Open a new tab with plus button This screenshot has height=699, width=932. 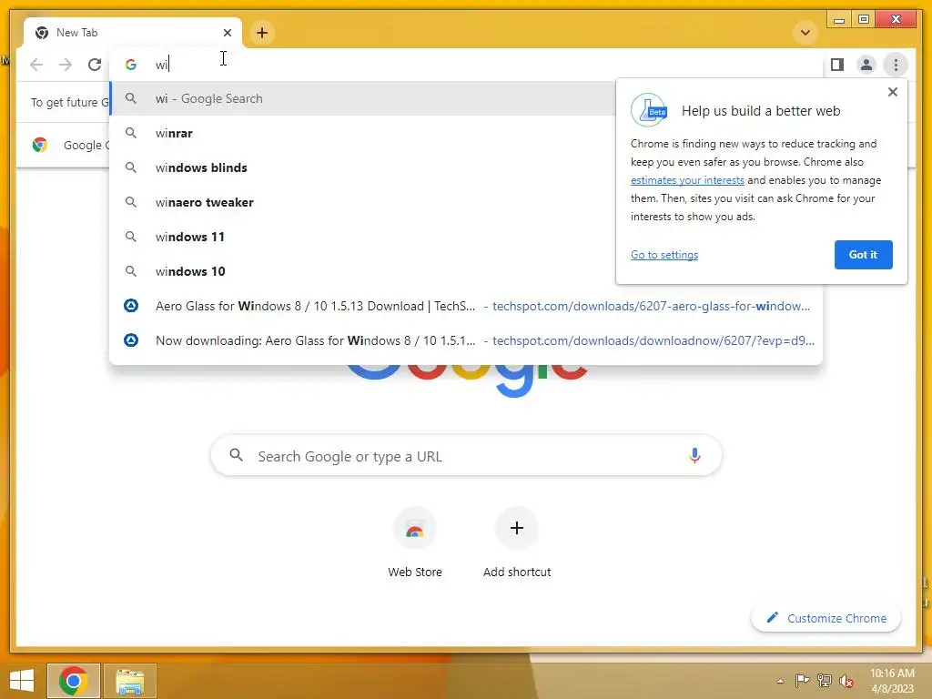(262, 33)
